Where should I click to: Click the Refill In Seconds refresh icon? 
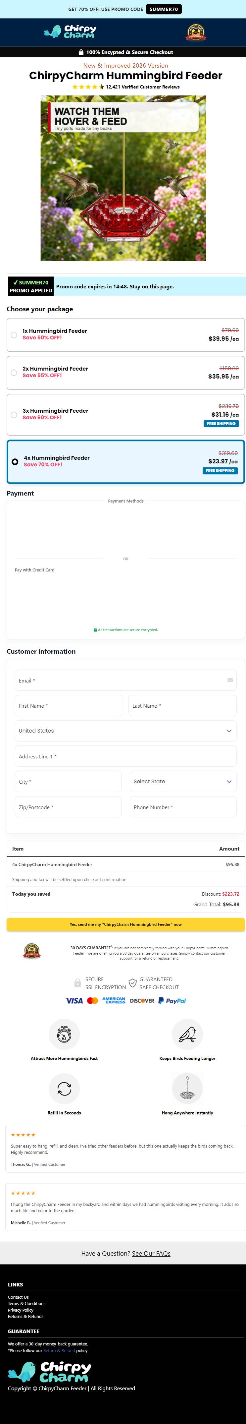tap(64, 1088)
